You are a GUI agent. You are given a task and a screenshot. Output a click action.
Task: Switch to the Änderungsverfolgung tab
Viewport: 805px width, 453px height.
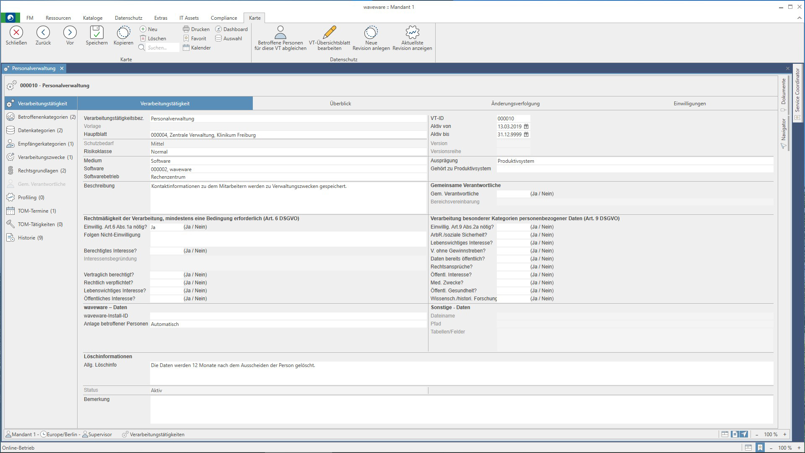pos(515,104)
